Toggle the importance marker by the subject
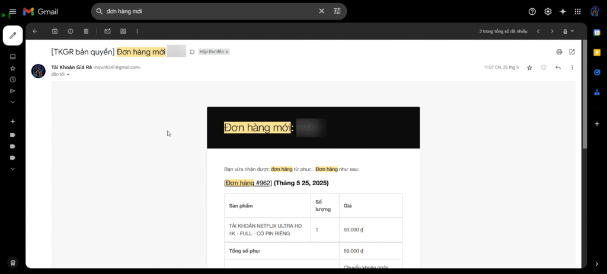The width and height of the screenshot is (607, 274). pyautogui.click(x=192, y=52)
